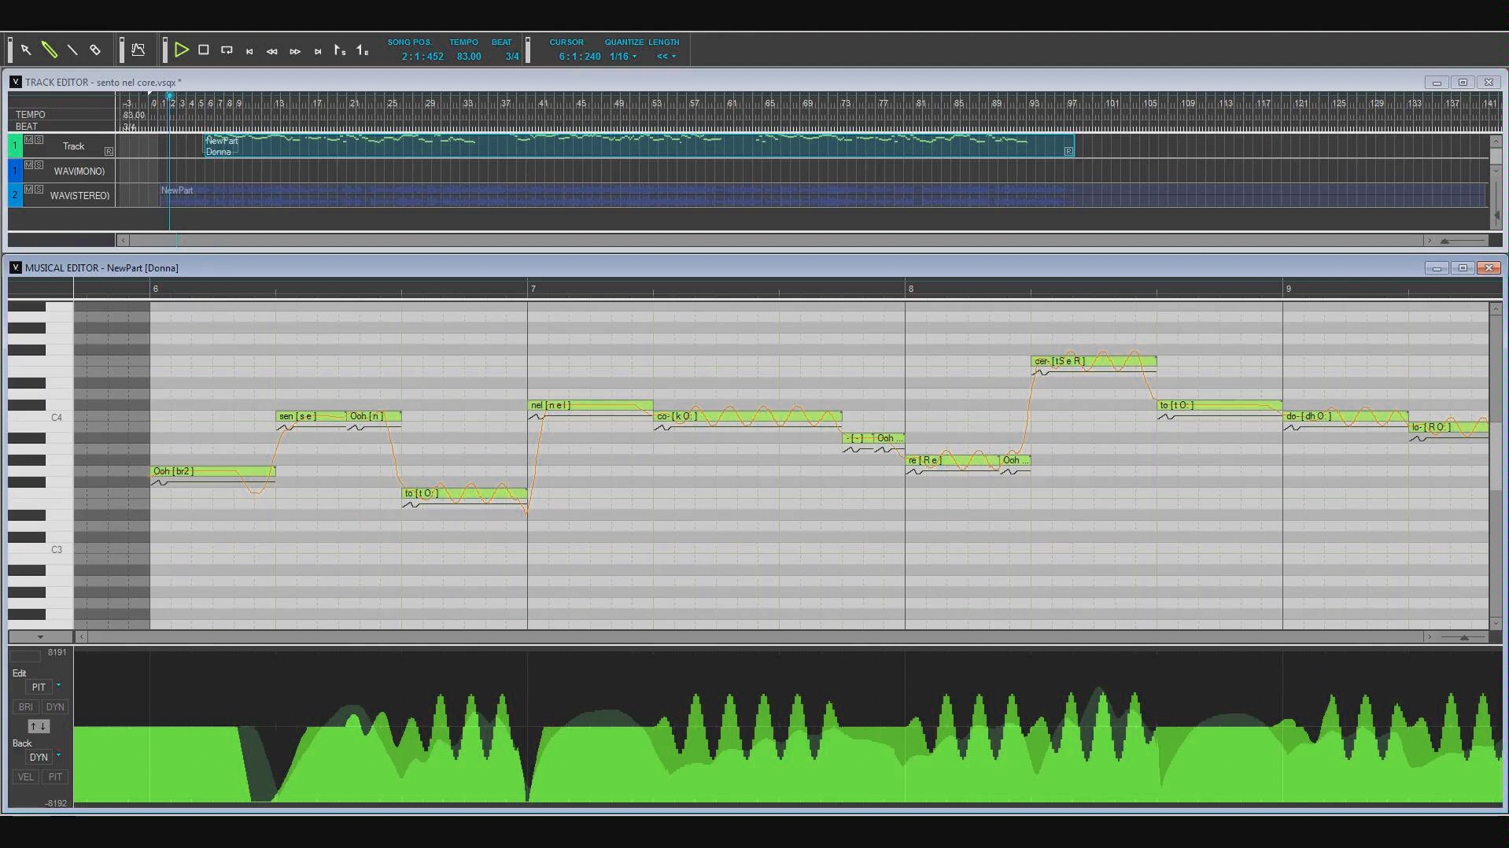Click the song position value 2:1:452
The image size is (1509, 848).
(x=422, y=57)
